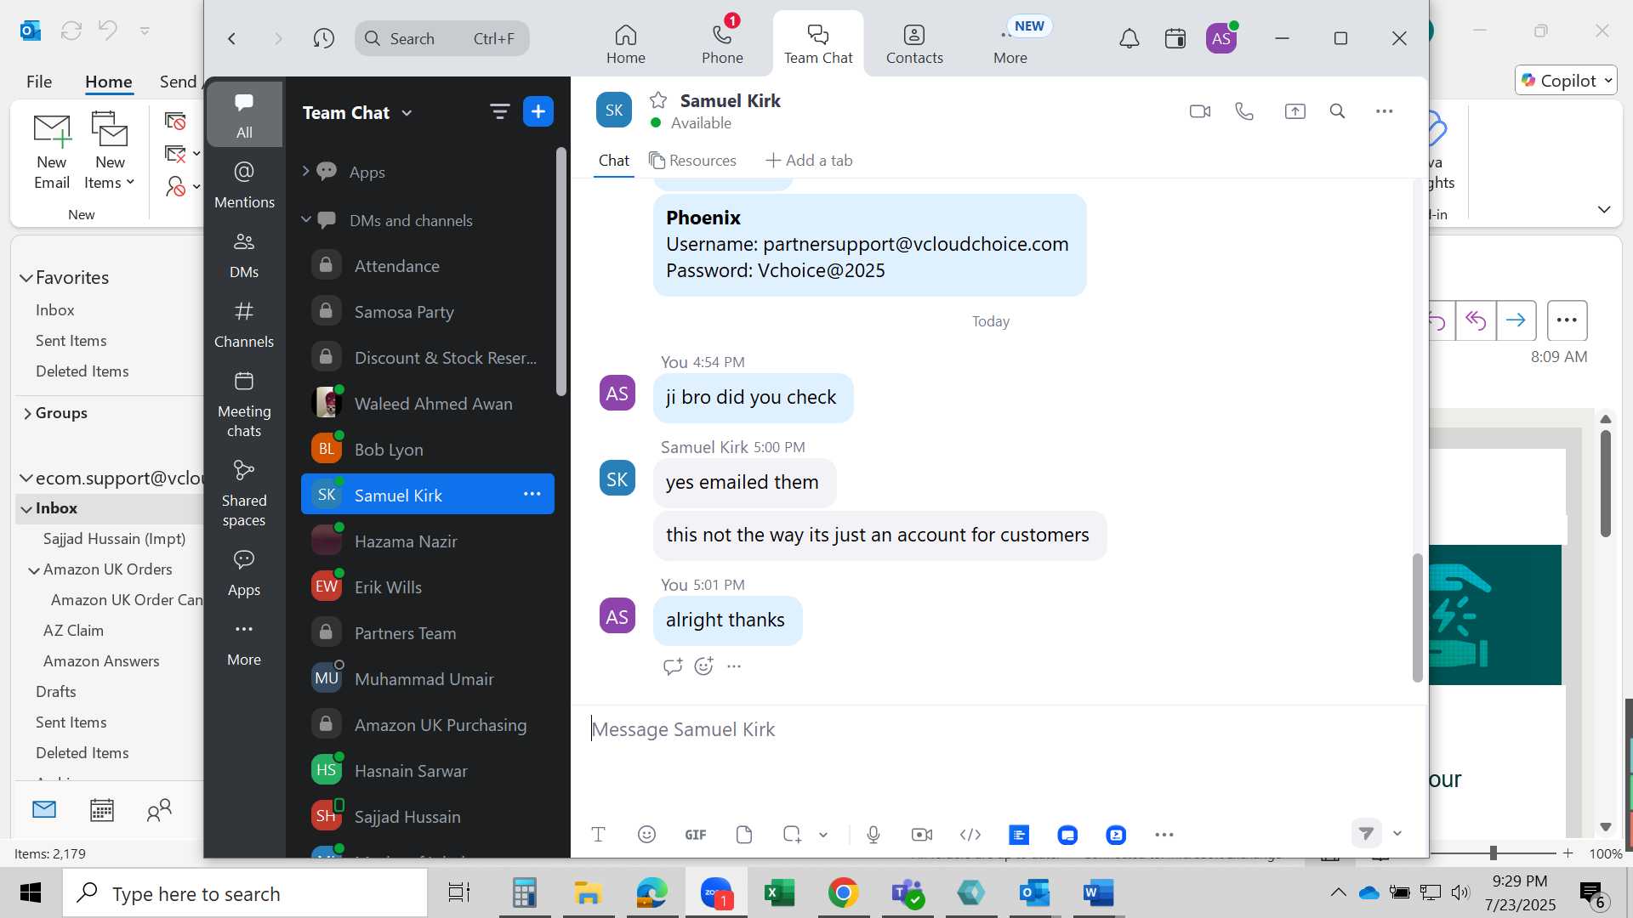The width and height of the screenshot is (1633, 918).
Task: Open the history clock icon
Action: click(323, 38)
